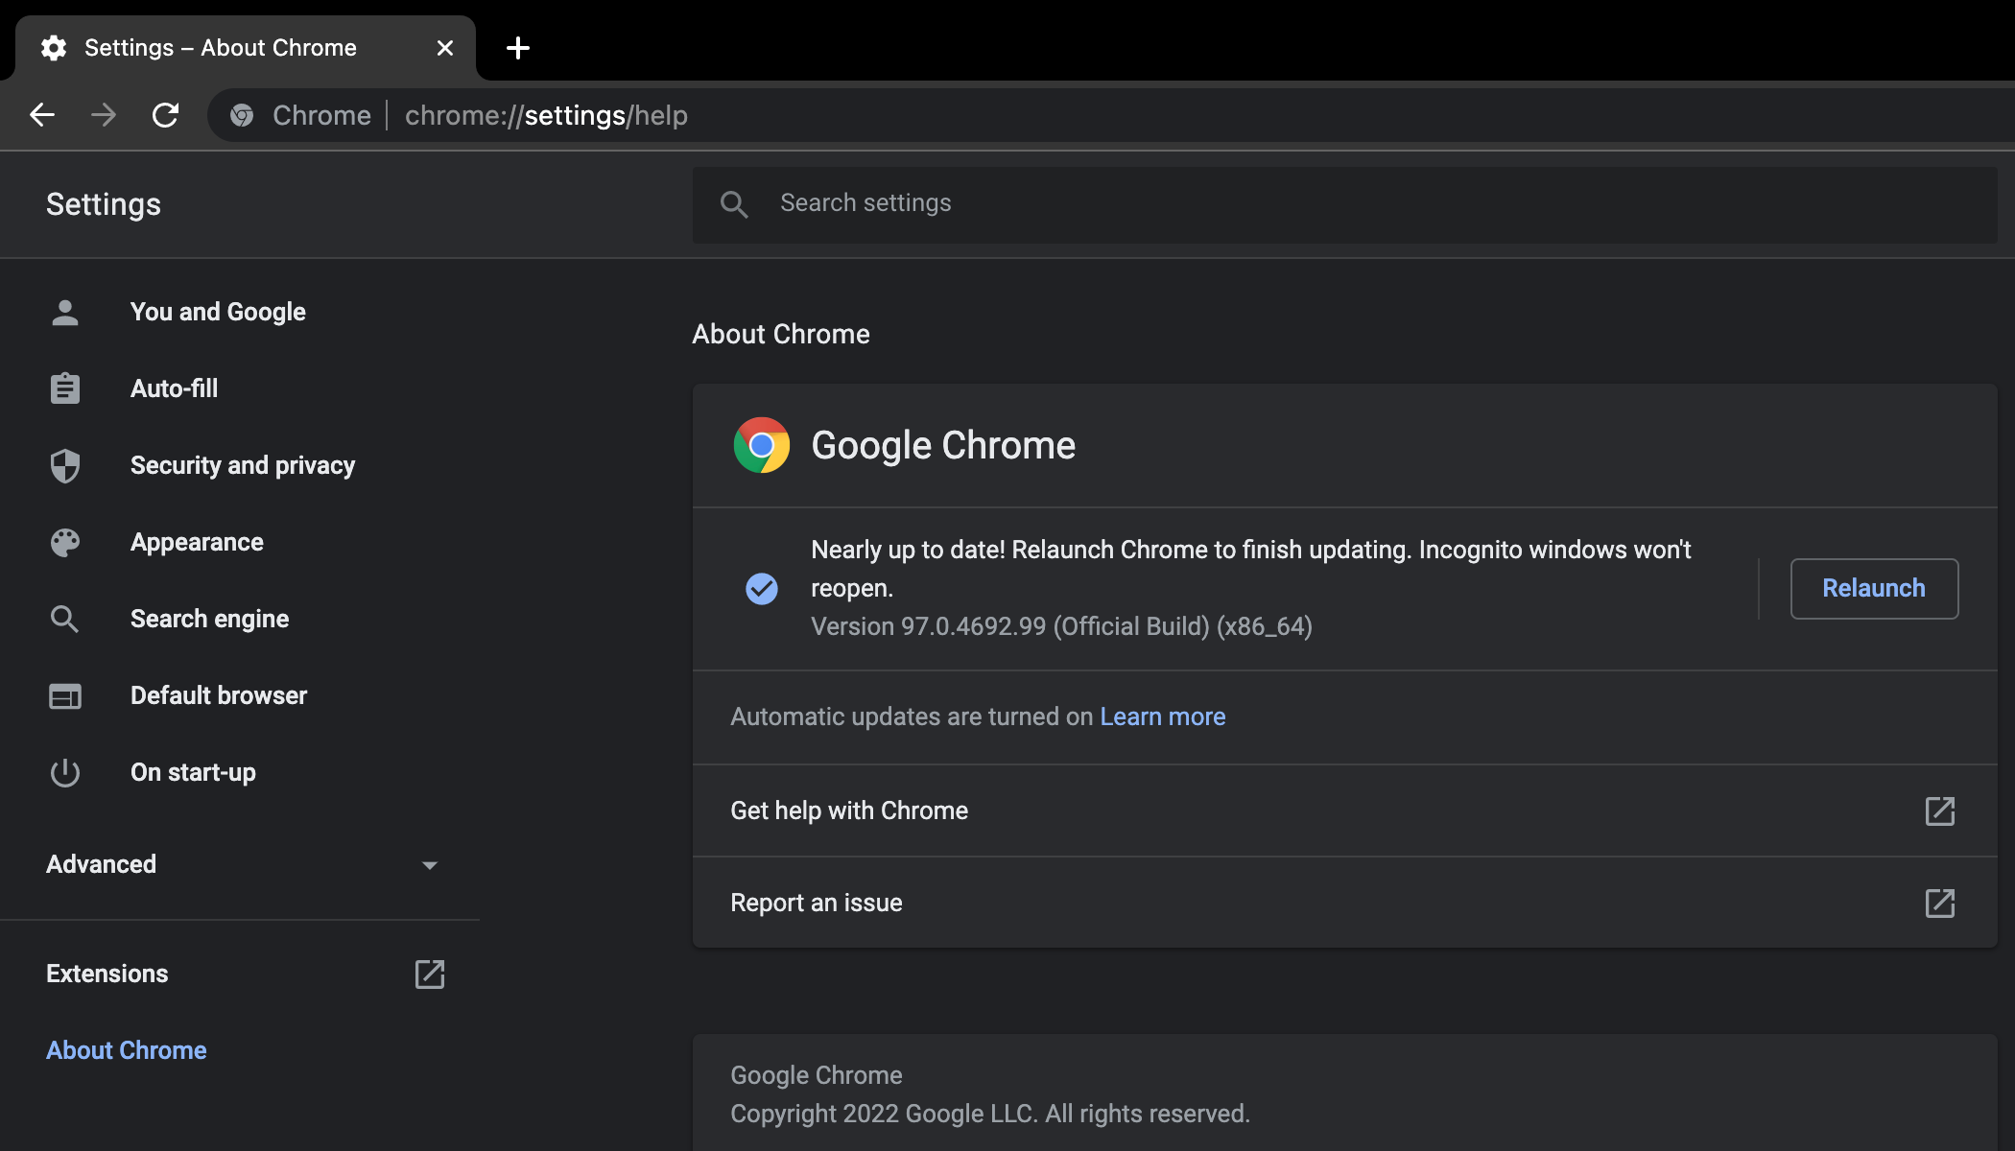Click the On start-up power icon
2015x1151 pixels.
pos(63,770)
